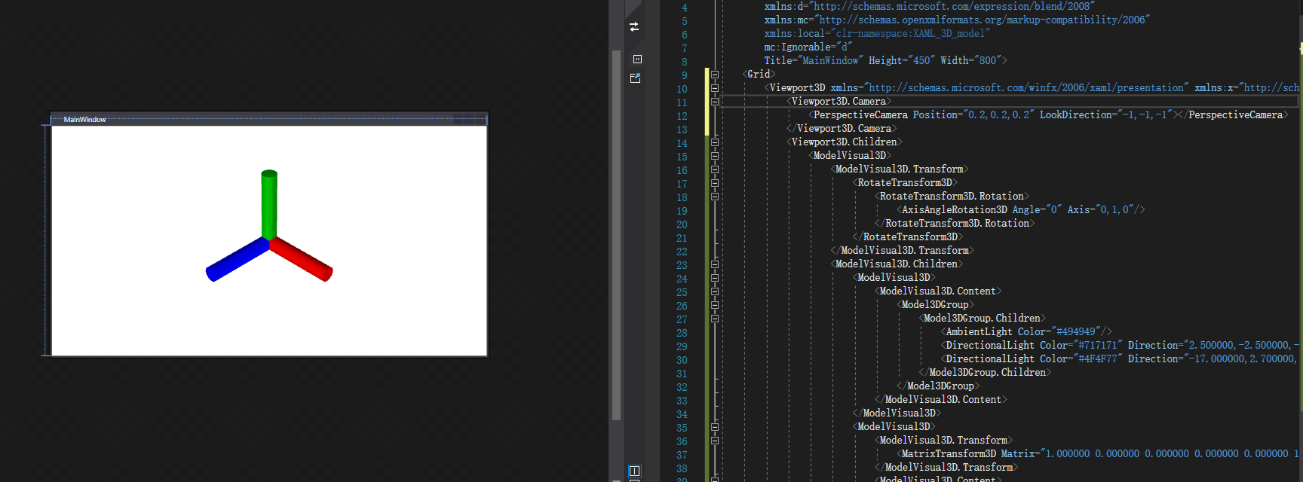
Task: Click the designer vertical scrollbar thumb
Action: [x=616, y=235]
